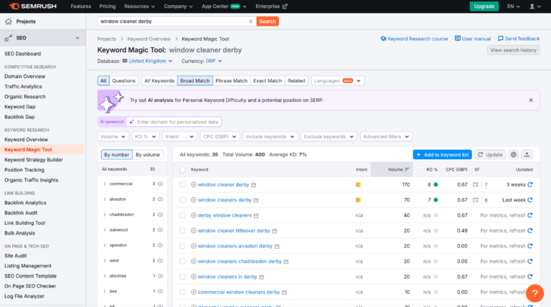Dismiss the AI analysis banner
This screenshot has height=307, width=551.
pos(531,100)
